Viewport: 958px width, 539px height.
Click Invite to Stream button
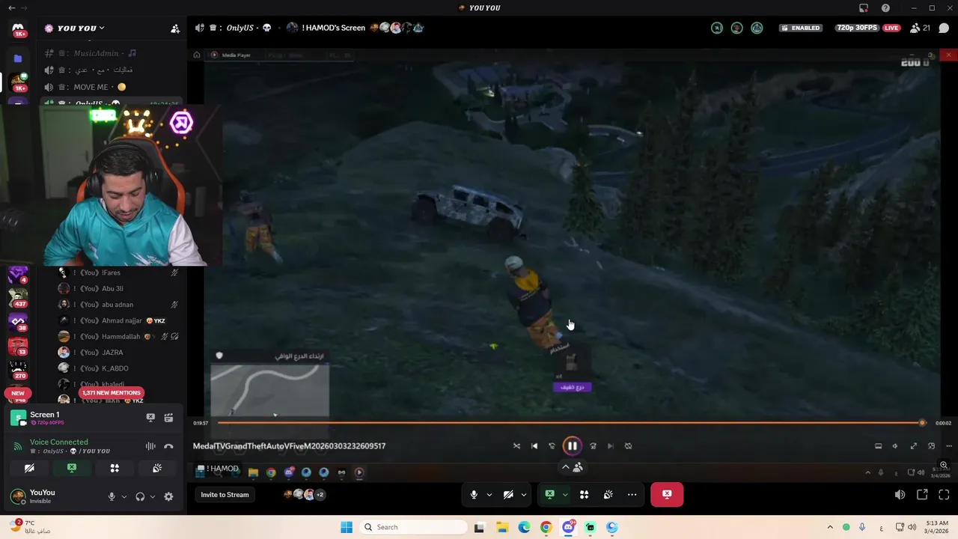point(225,494)
